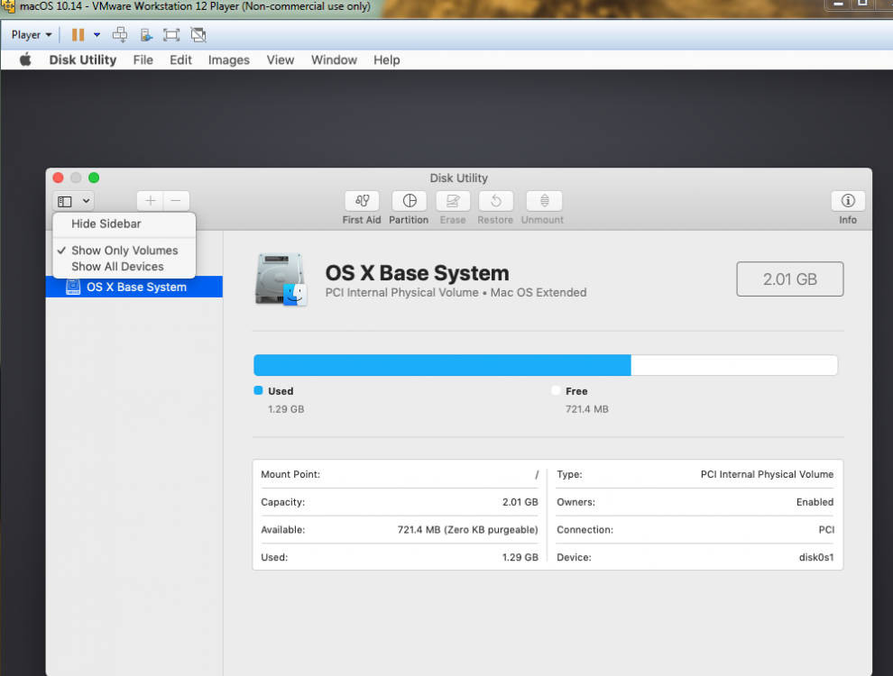This screenshot has width=893, height=676.
Task: Click the Unmount toolbar icon
Action: click(x=544, y=201)
